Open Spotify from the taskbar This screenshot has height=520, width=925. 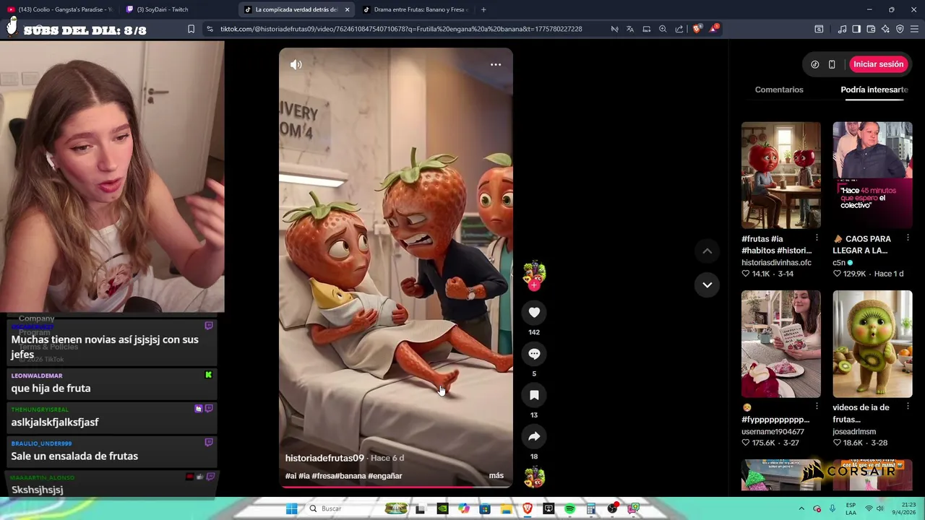(570, 508)
